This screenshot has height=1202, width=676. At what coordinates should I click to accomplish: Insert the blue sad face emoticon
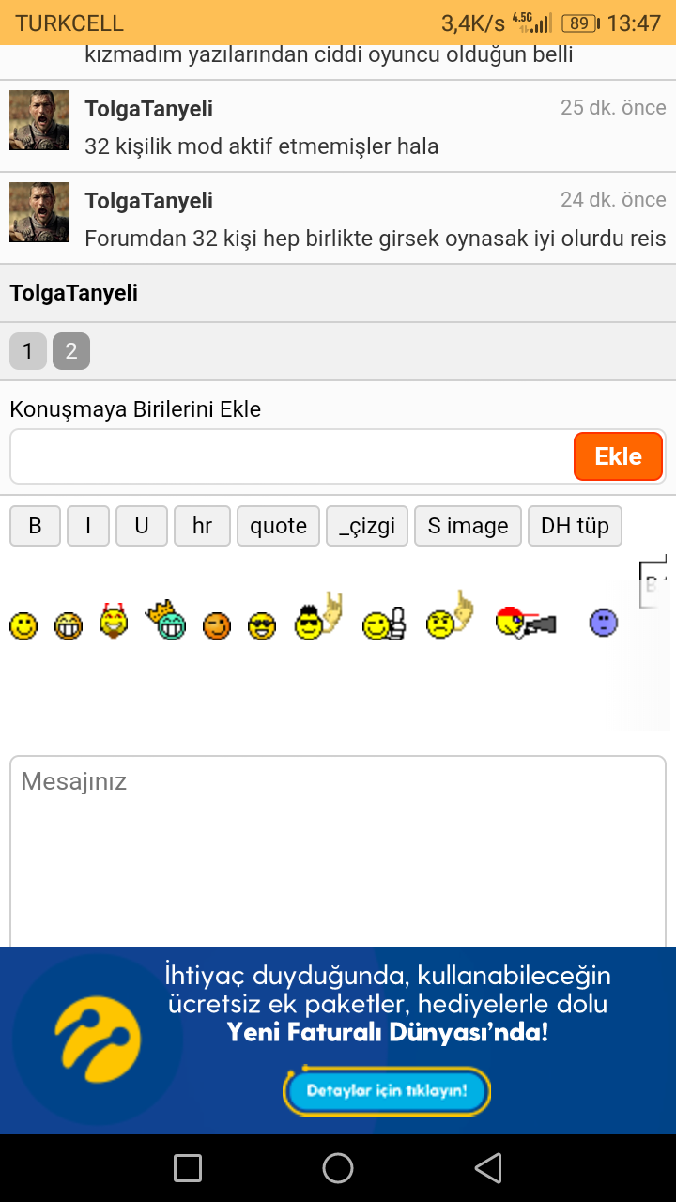coord(604,622)
